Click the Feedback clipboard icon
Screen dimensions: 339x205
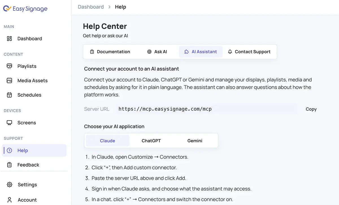click(x=9, y=165)
